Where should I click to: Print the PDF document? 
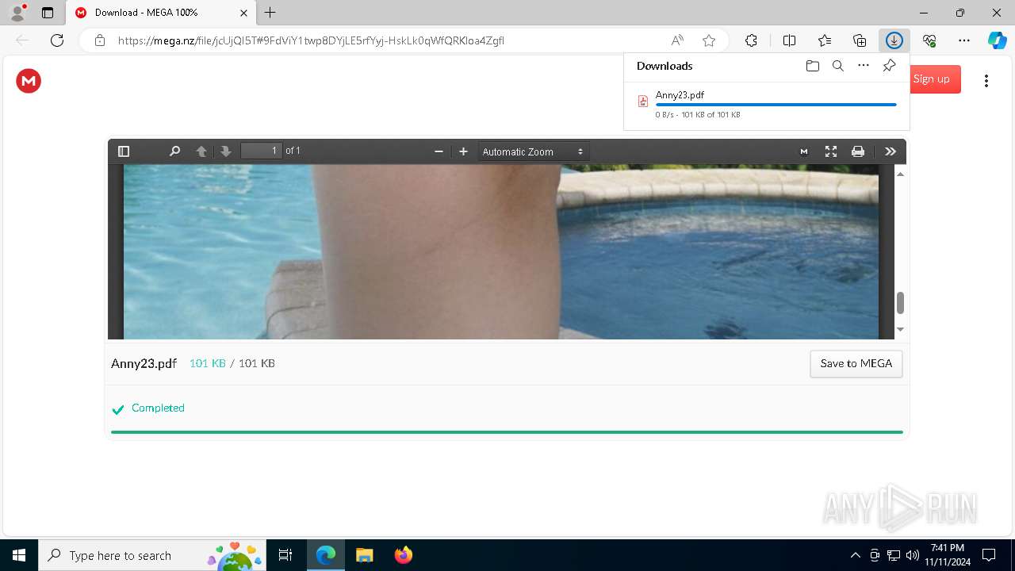858,151
